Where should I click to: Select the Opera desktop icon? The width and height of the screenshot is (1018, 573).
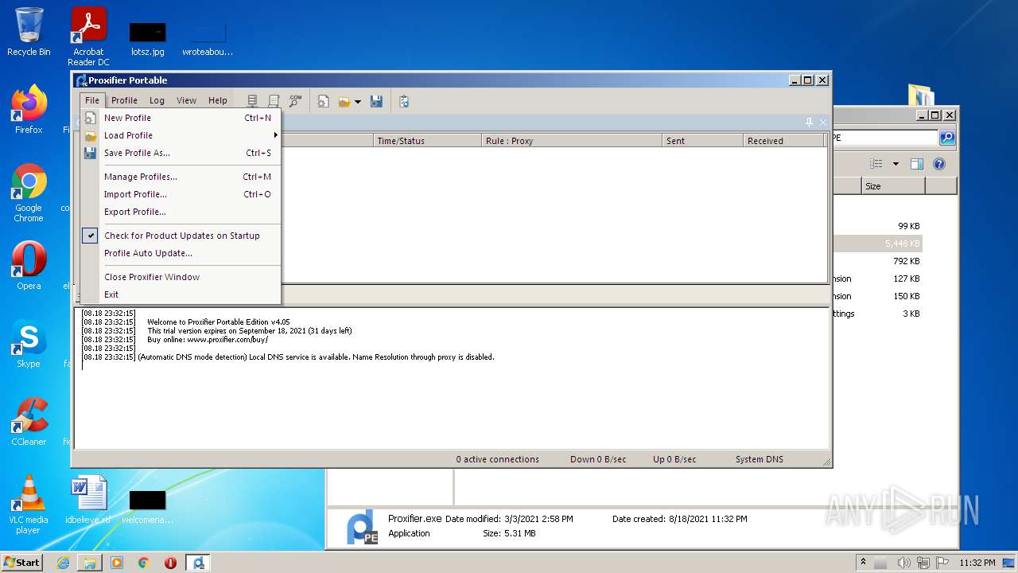click(29, 266)
